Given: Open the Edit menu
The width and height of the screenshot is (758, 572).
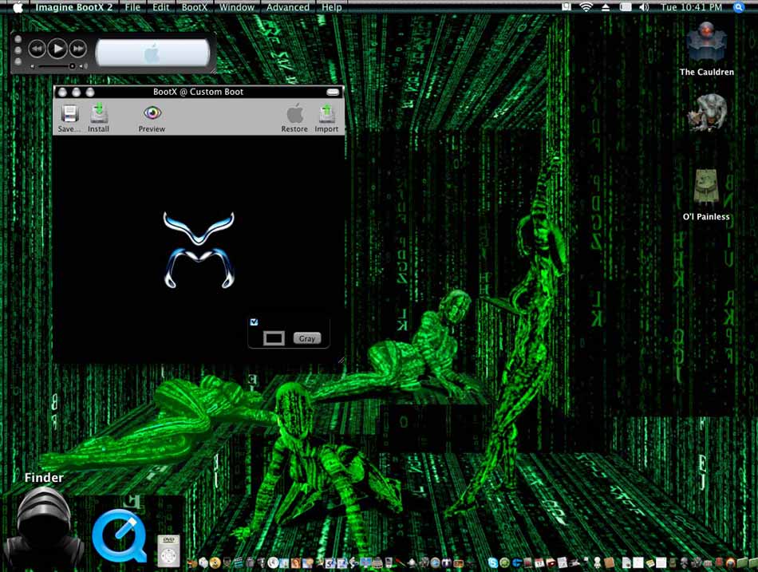Looking at the screenshot, I should (161, 7).
